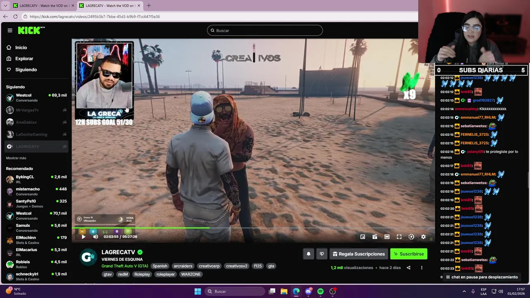Open recommended channel Robleis
This screenshot has width=530, height=298.
point(36,264)
